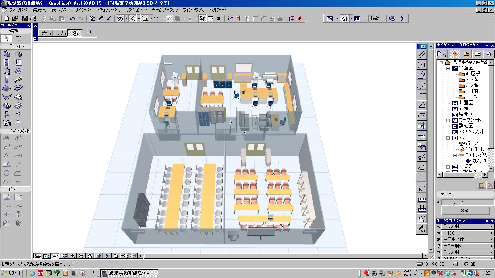Save the project with floppy icon
Viewport: 495px width, 278px height.
[25, 18]
